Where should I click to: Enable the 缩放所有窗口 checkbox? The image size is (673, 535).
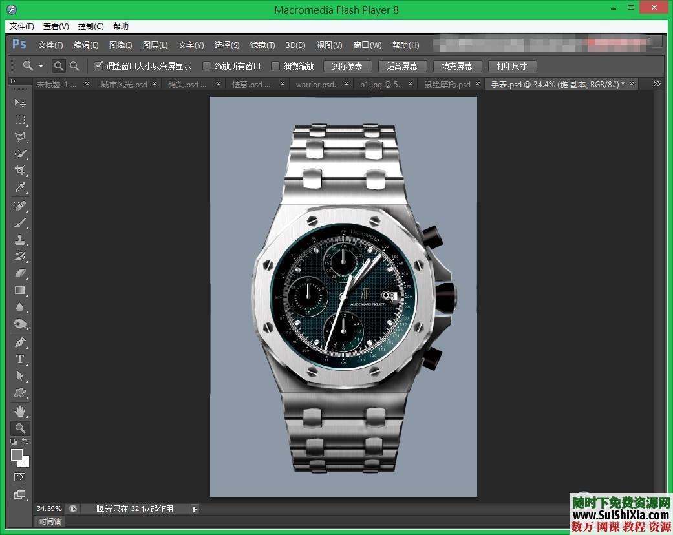(207, 65)
